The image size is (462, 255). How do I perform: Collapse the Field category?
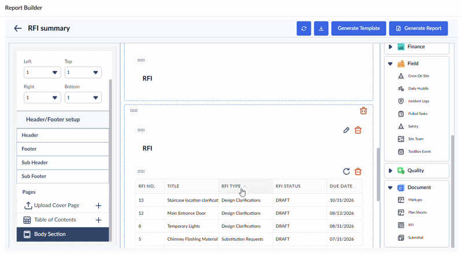[x=390, y=63]
